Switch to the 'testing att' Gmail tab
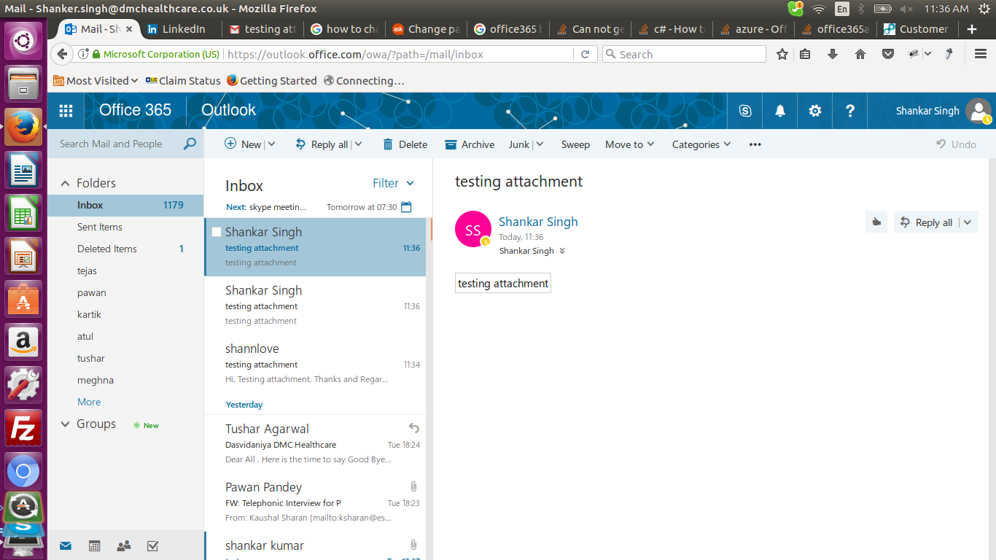The image size is (996, 560). click(264, 29)
